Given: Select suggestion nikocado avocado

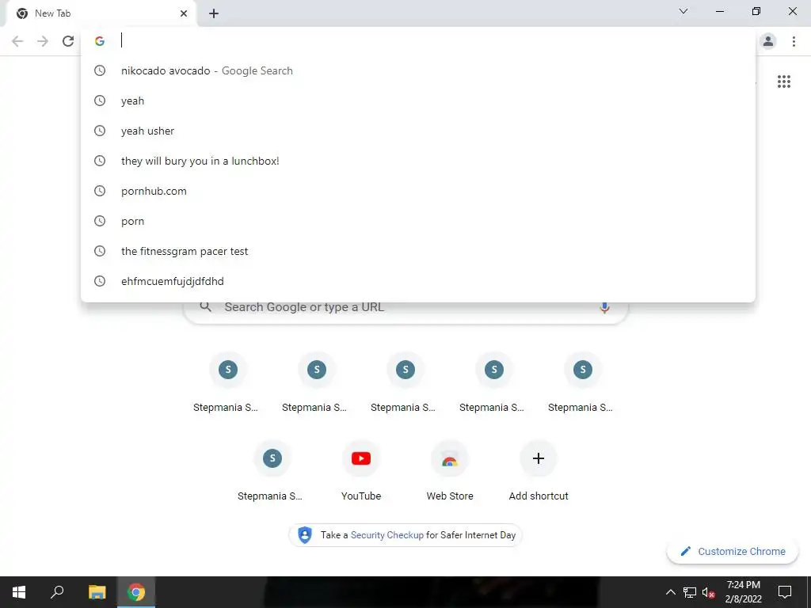Looking at the screenshot, I should pyautogui.click(x=418, y=70).
